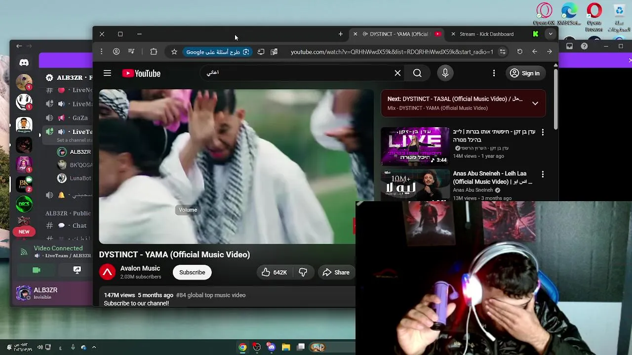
Task: Sign in to YouTube
Action: 525,73
